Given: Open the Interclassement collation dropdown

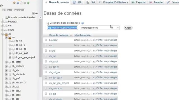Looking at the screenshot, I should [x=100, y=28].
